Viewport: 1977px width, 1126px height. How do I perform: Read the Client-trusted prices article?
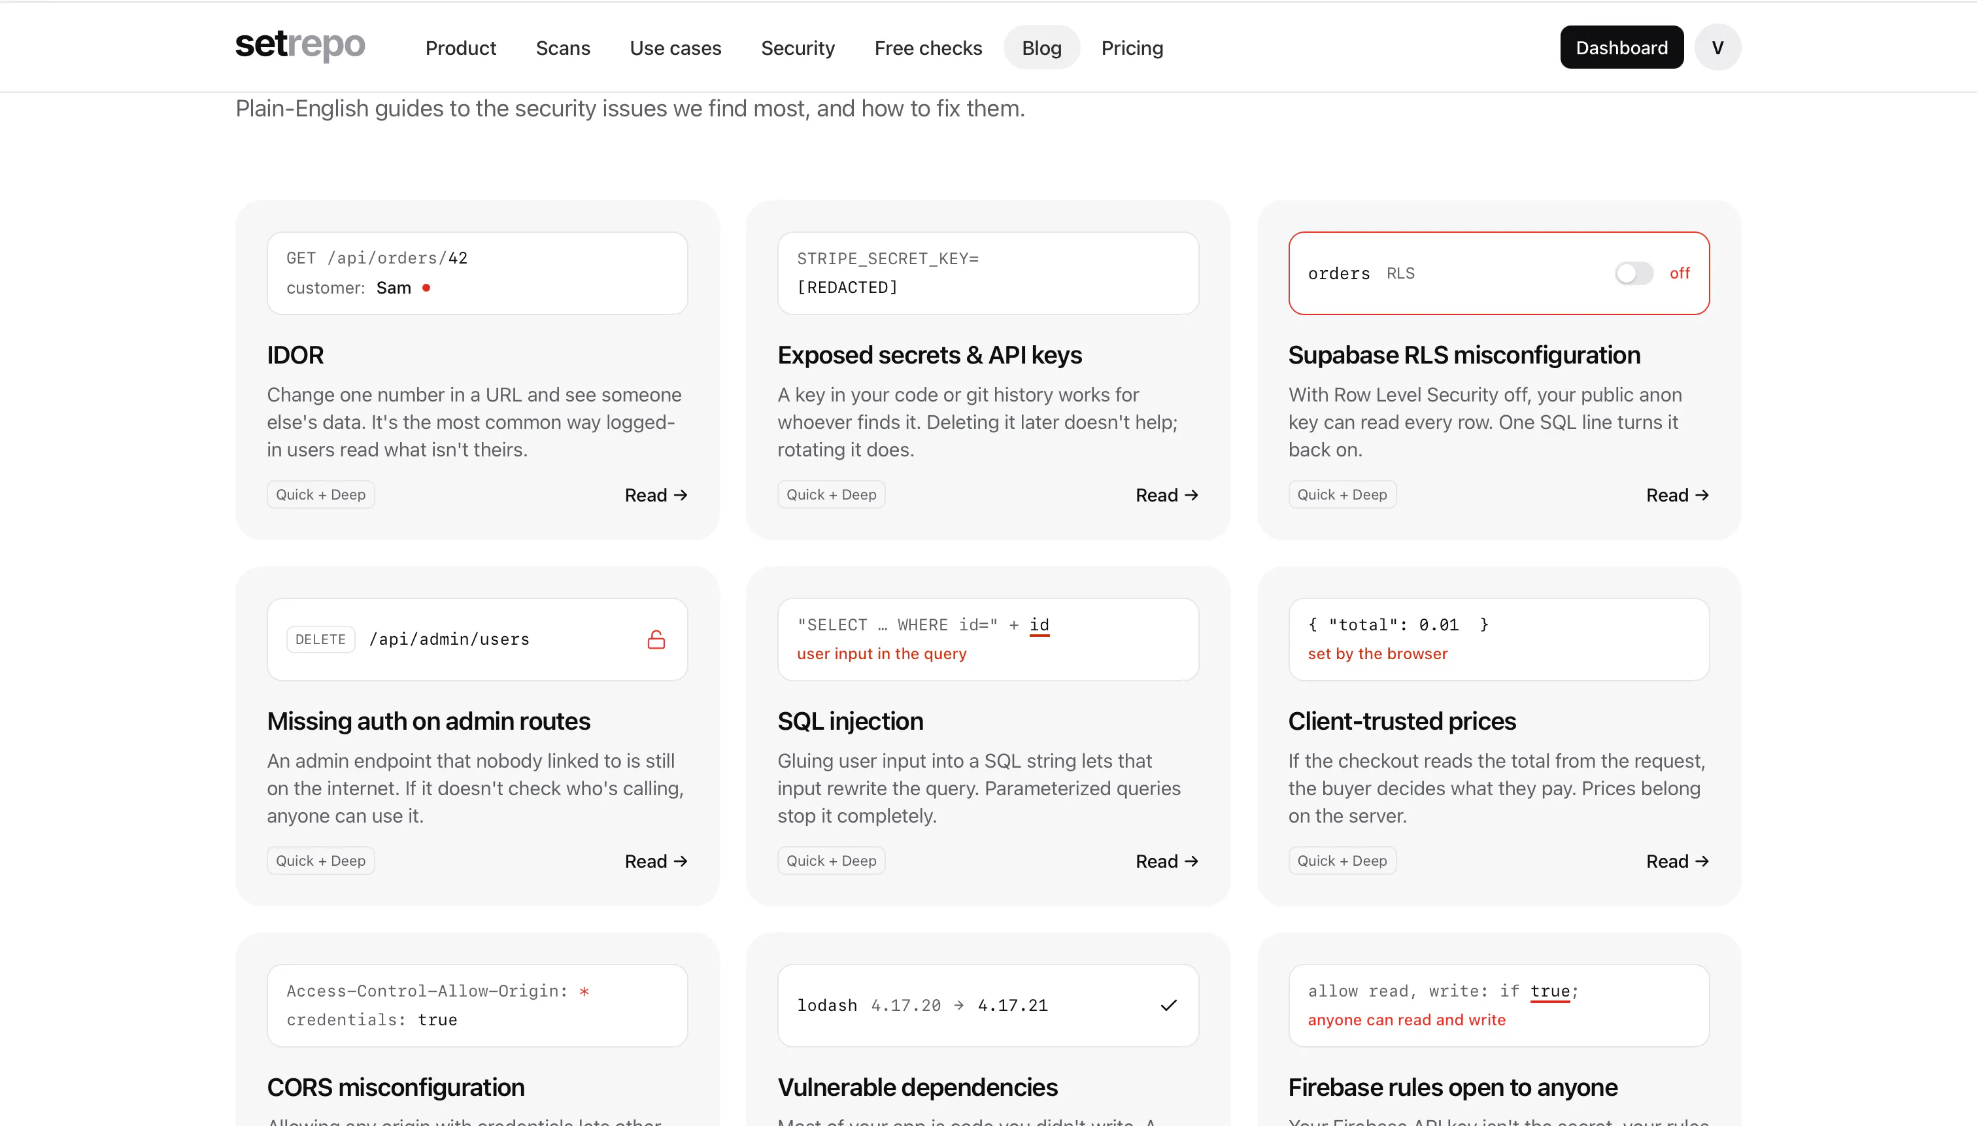(1677, 862)
